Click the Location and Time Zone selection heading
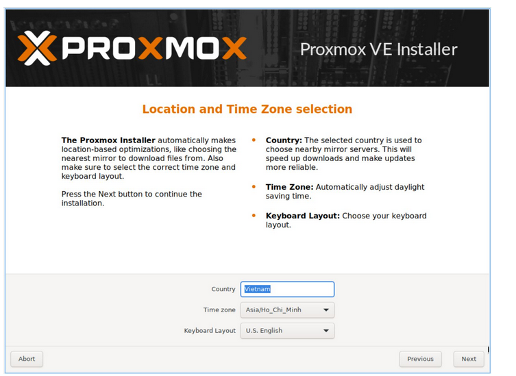The image size is (516, 376). (x=247, y=109)
